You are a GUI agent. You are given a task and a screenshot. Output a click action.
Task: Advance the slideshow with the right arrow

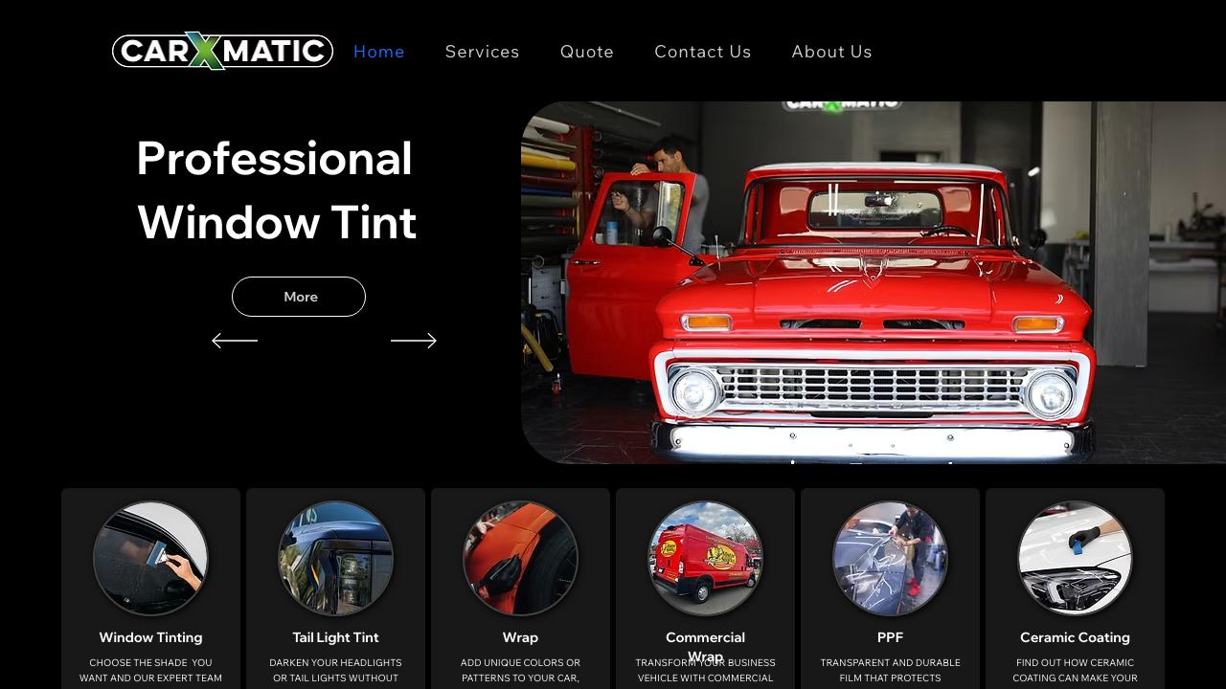point(413,341)
